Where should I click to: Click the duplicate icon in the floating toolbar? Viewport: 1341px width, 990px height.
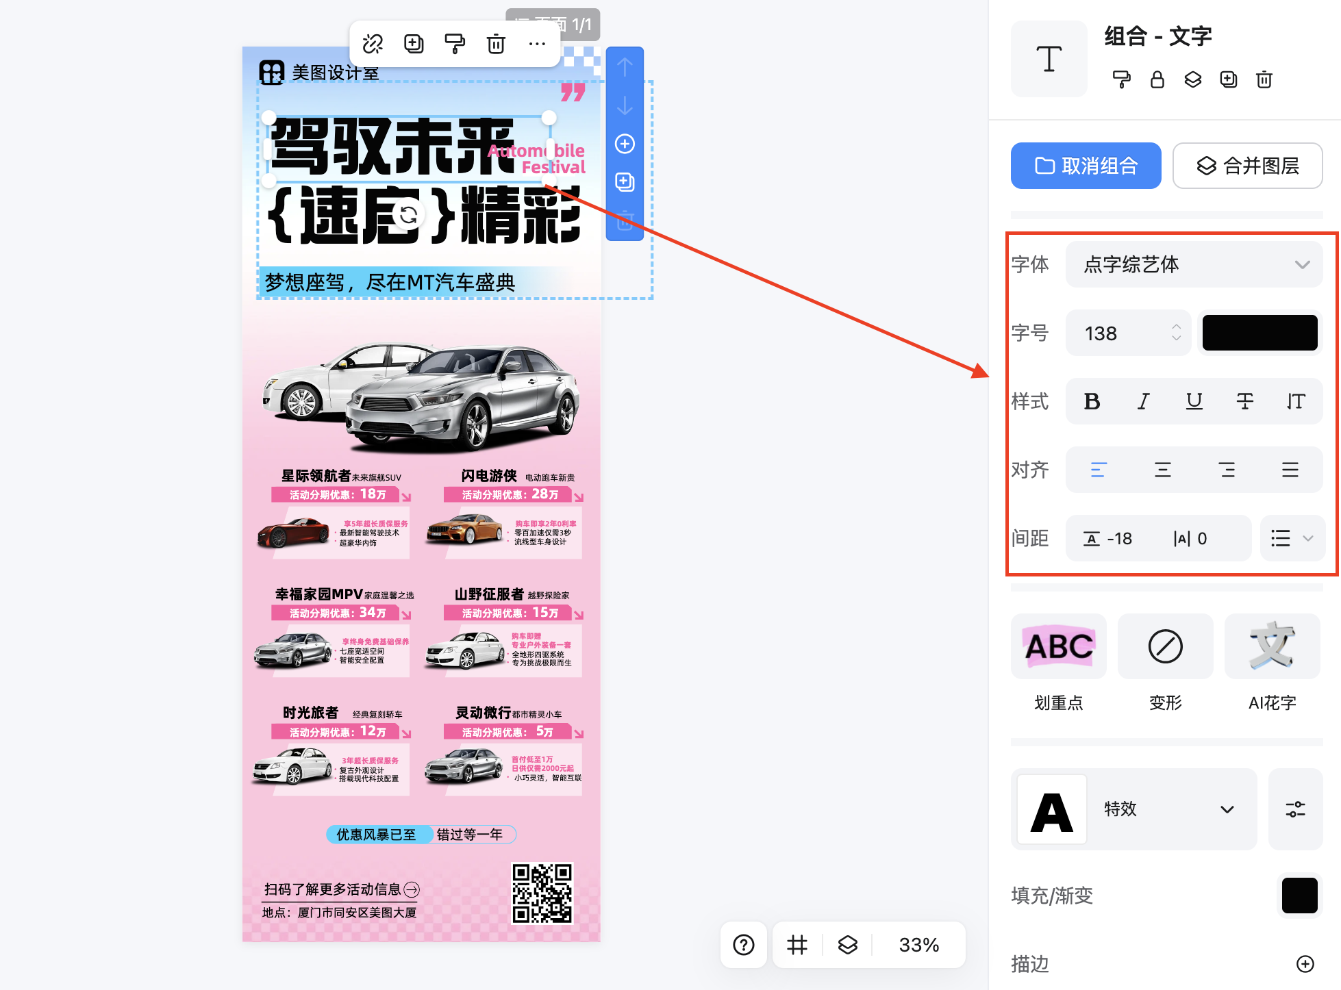[414, 43]
